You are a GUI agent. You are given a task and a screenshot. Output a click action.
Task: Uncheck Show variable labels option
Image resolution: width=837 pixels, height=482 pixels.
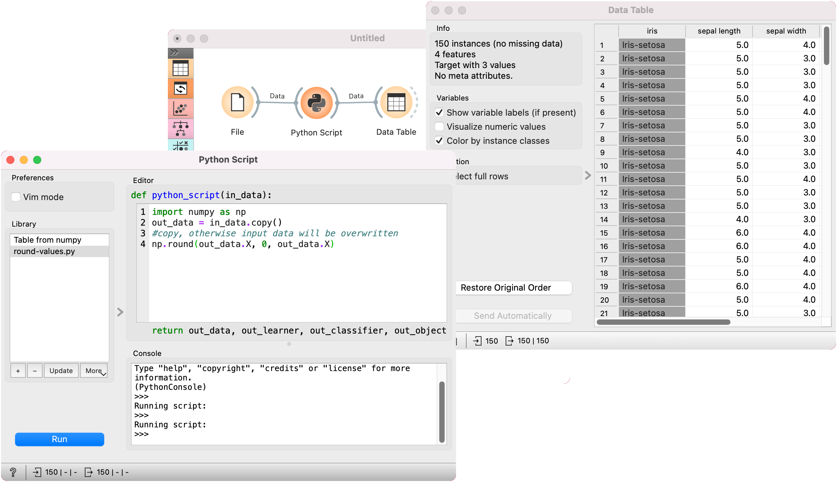(439, 112)
